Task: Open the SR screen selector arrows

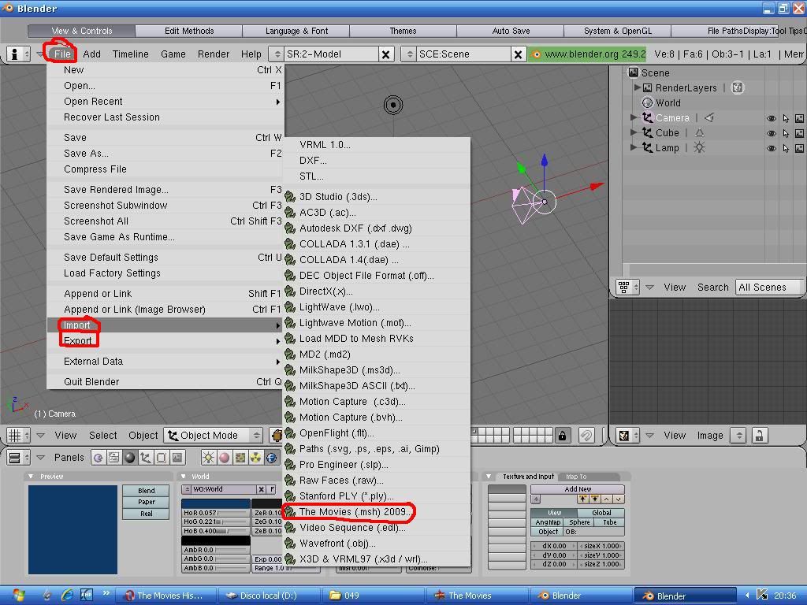Action: click(277, 54)
